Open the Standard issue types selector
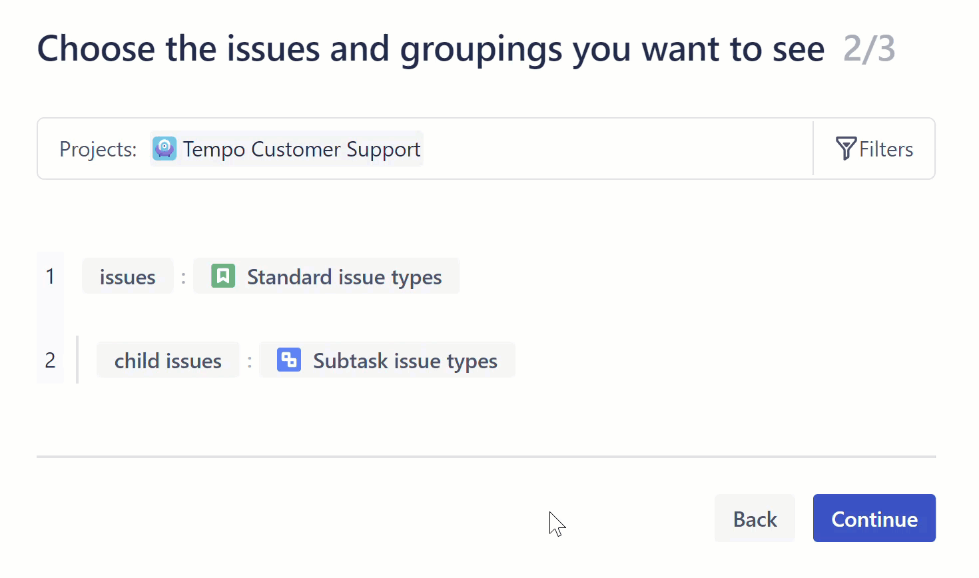979x578 pixels. click(x=326, y=276)
